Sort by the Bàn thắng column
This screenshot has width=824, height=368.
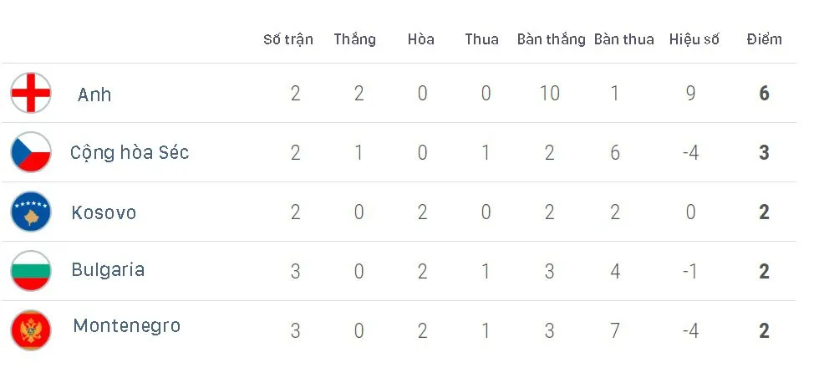552,39
